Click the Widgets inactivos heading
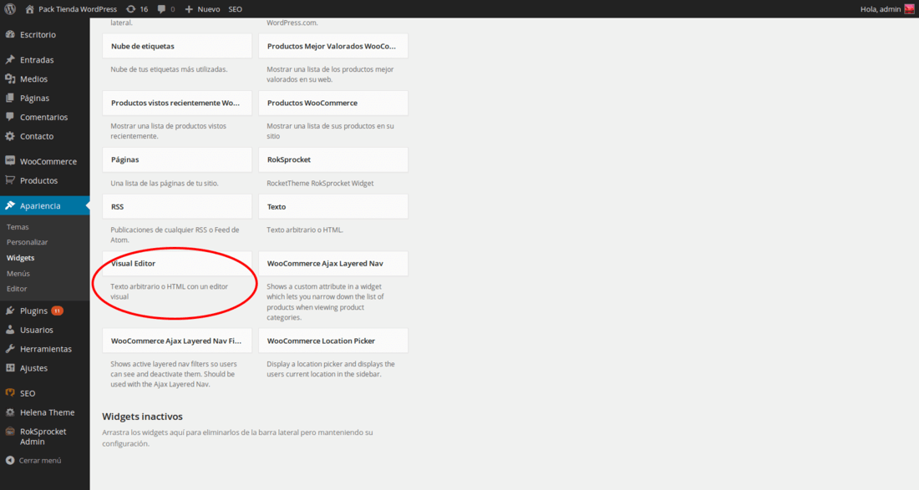919x490 pixels. (142, 417)
